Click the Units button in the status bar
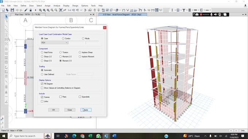 [x=243, y=131]
